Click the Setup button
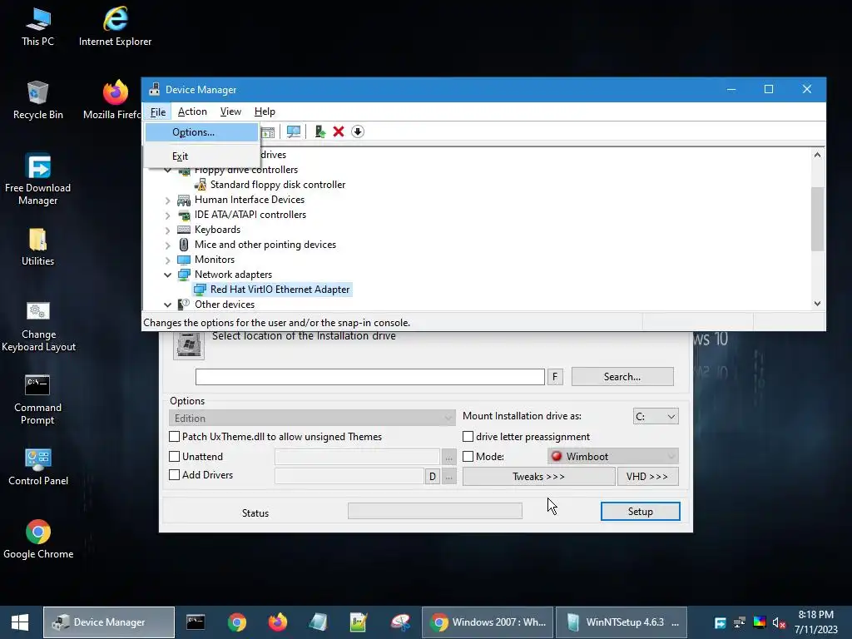This screenshot has height=639, width=852. tap(640, 512)
